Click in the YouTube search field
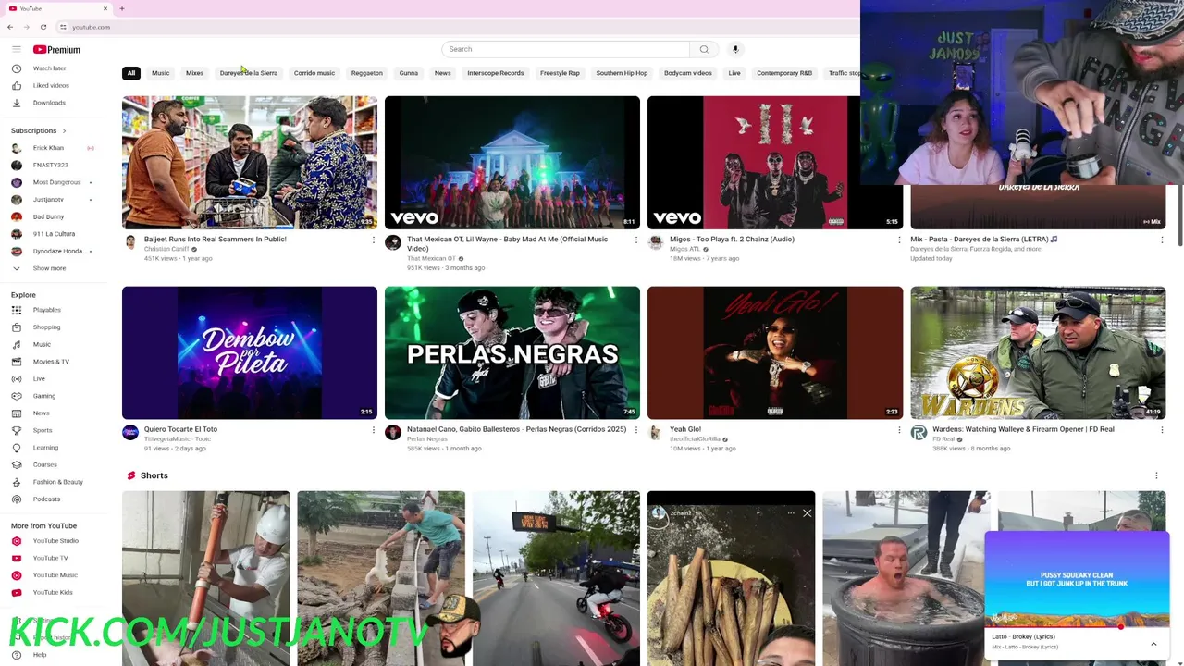 (x=565, y=49)
